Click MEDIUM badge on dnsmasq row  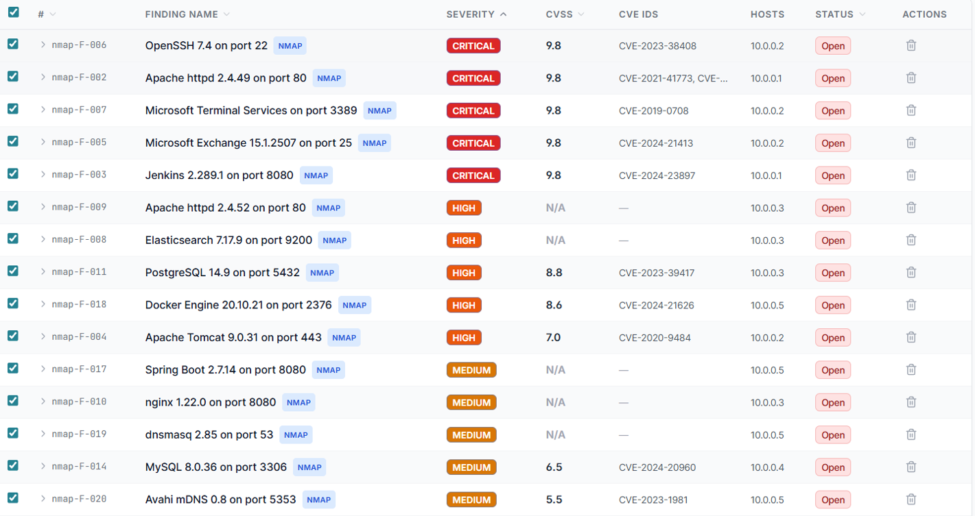pos(471,435)
